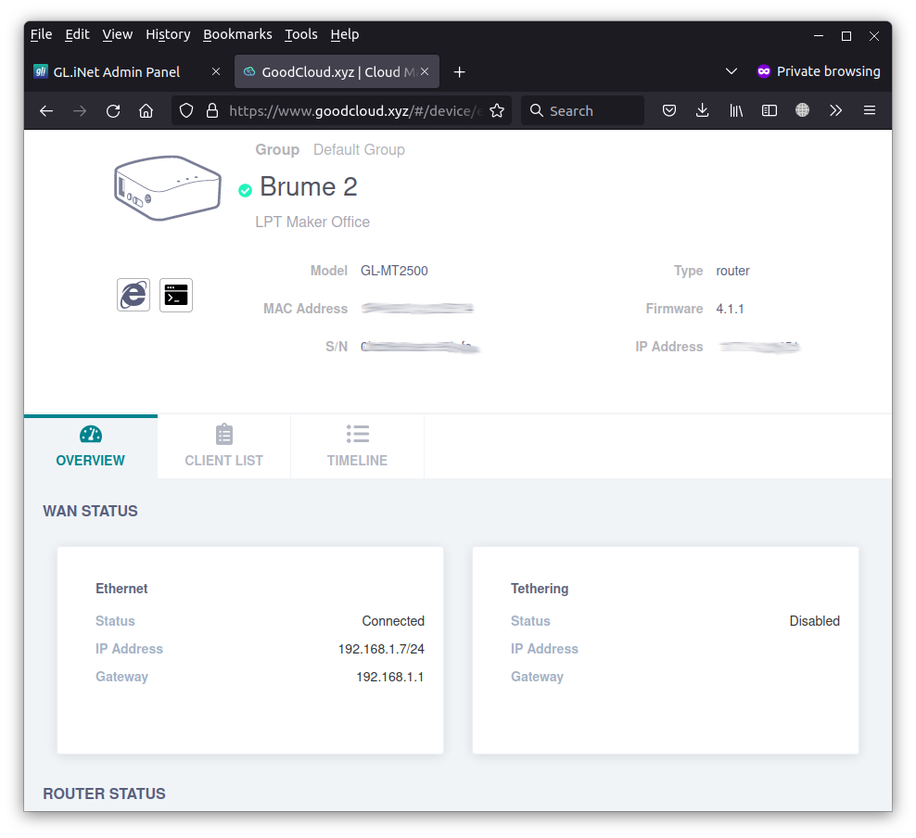Show more tools overflow chevrons
Image resolution: width=916 pixels, height=838 pixels.
(836, 110)
